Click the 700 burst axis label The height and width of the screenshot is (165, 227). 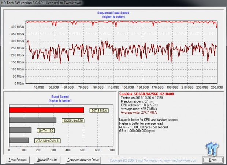(x=112, y=150)
